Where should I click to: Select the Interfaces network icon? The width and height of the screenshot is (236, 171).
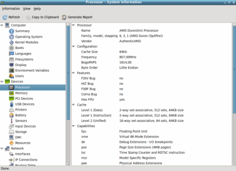click(11, 154)
